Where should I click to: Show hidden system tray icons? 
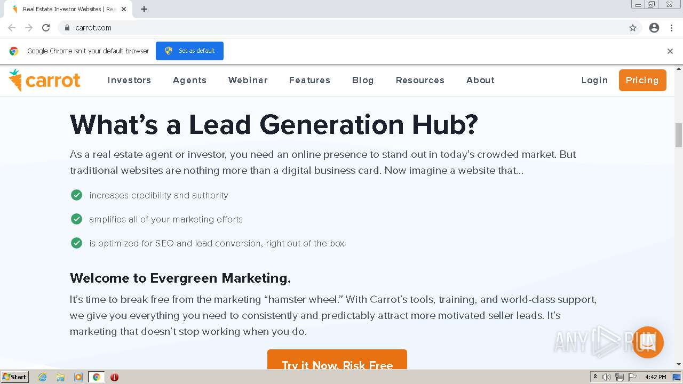pos(595,377)
